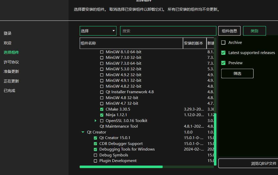The width and height of the screenshot is (278, 175).
Task: Check MinGW 4.8.2 32-bit
Action: 102,86
